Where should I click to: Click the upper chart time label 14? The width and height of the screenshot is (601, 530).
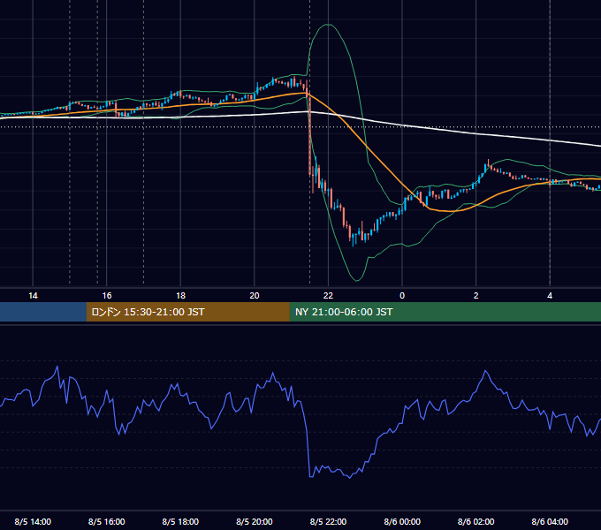[x=33, y=296]
